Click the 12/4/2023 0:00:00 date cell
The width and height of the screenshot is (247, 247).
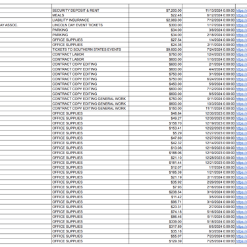point(209,55)
